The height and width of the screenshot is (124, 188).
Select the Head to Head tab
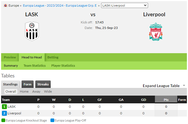[x=32, y=57]
